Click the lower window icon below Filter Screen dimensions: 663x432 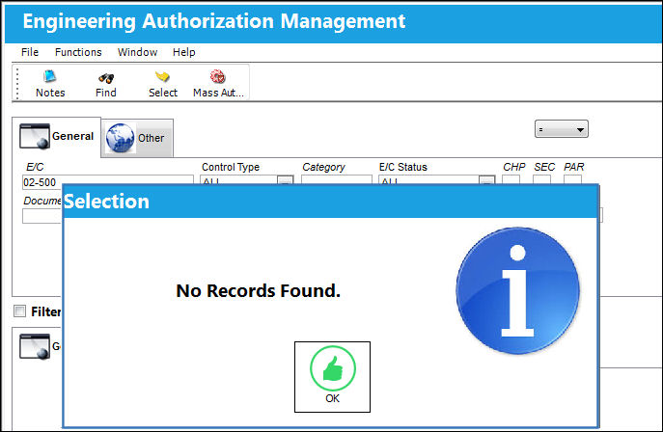(x=35, y=346)
